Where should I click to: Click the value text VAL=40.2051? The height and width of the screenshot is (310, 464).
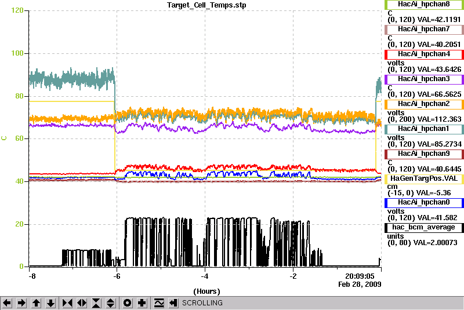pos(439,45)
